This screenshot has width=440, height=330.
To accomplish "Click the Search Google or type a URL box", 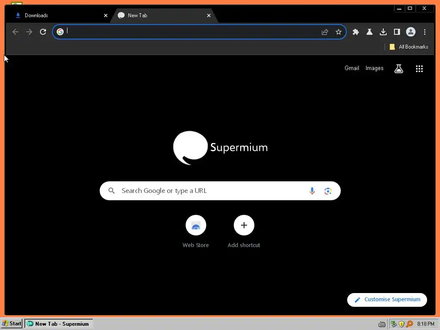I will coord(220,191).
